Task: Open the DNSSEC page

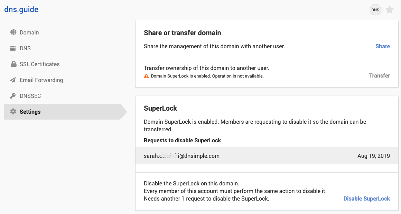Action: (x=30, y=96)
